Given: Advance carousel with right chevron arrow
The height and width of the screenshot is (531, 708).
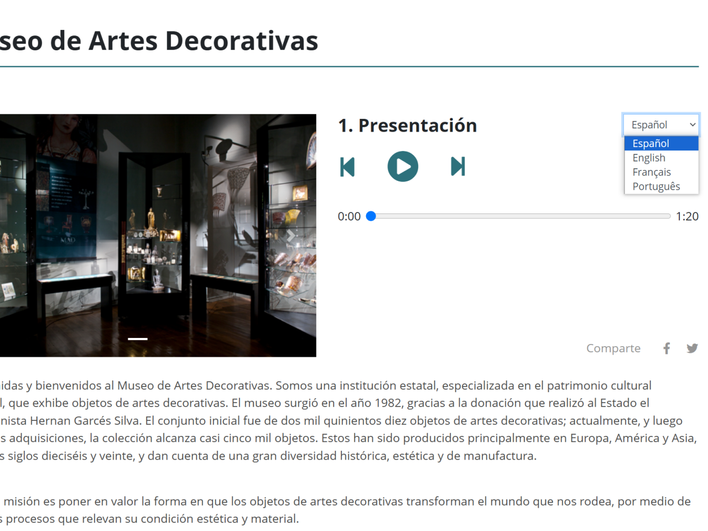Looking at the screenshot, I should (291, 236).
